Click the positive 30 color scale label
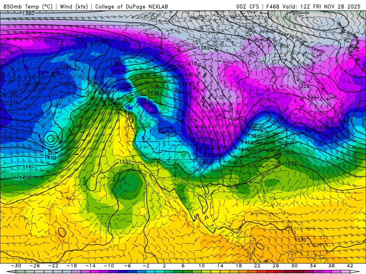The image size is (366, 274). click(x=294, y=266)
